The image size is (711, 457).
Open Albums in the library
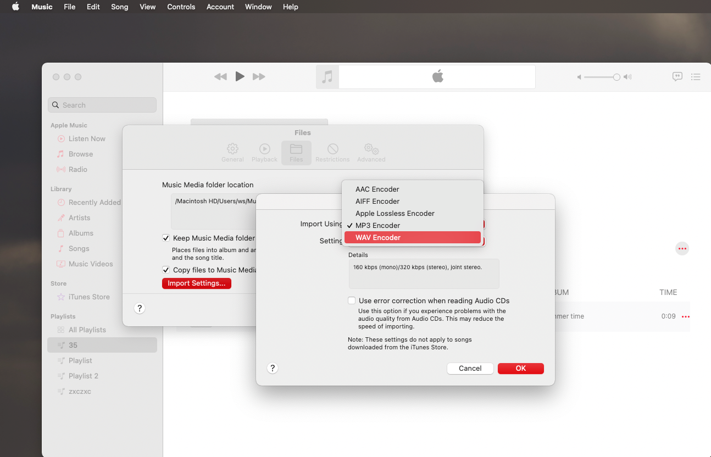81,233
